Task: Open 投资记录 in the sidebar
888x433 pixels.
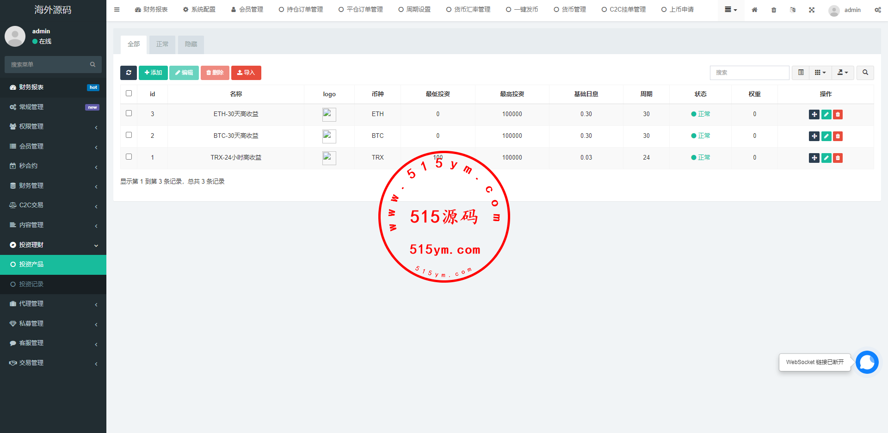Action: 31,284
